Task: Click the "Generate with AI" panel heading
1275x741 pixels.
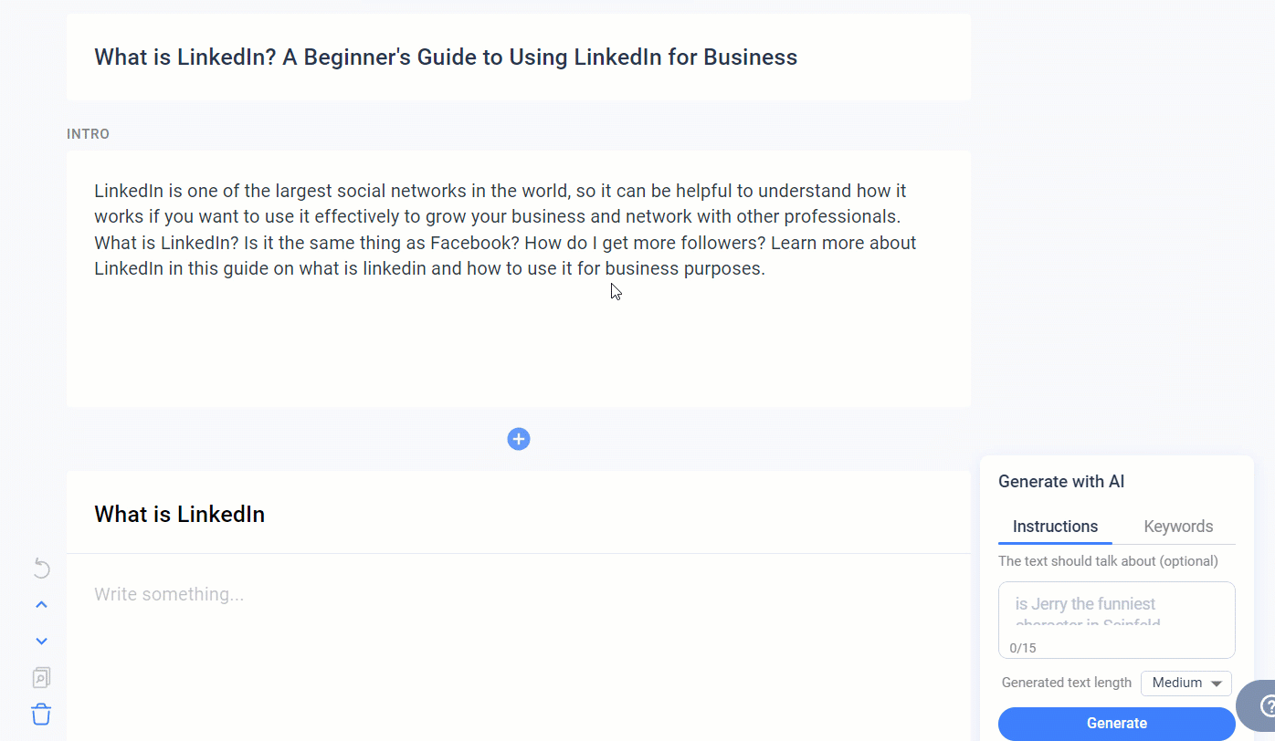Action: pyautogui.click(x=1061, y=482)
